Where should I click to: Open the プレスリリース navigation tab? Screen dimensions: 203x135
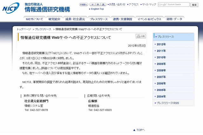click(99, 19)
